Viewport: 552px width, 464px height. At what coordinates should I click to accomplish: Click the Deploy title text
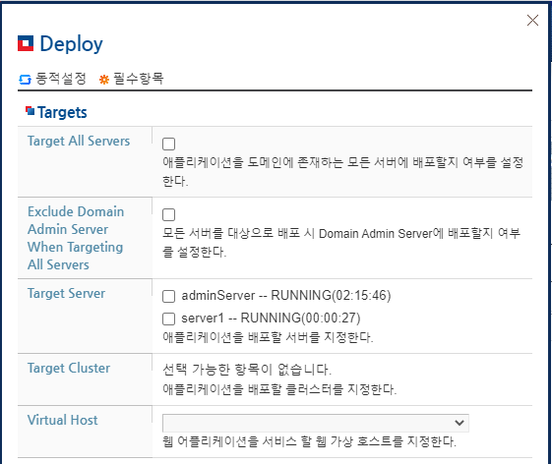[72, 44]
